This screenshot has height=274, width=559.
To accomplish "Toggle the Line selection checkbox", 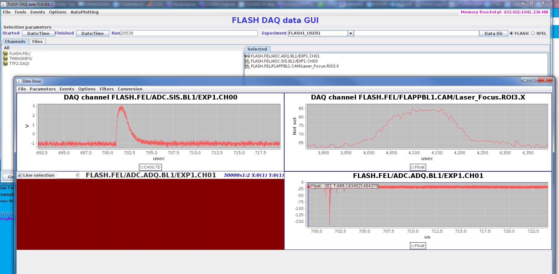I will point(20,175).
